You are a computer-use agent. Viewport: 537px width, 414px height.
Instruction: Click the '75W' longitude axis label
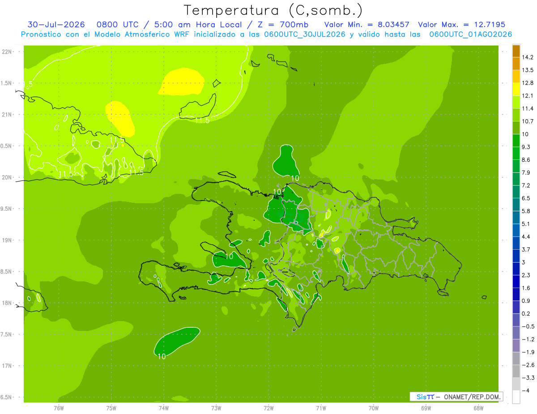click(x=111, y=408)
